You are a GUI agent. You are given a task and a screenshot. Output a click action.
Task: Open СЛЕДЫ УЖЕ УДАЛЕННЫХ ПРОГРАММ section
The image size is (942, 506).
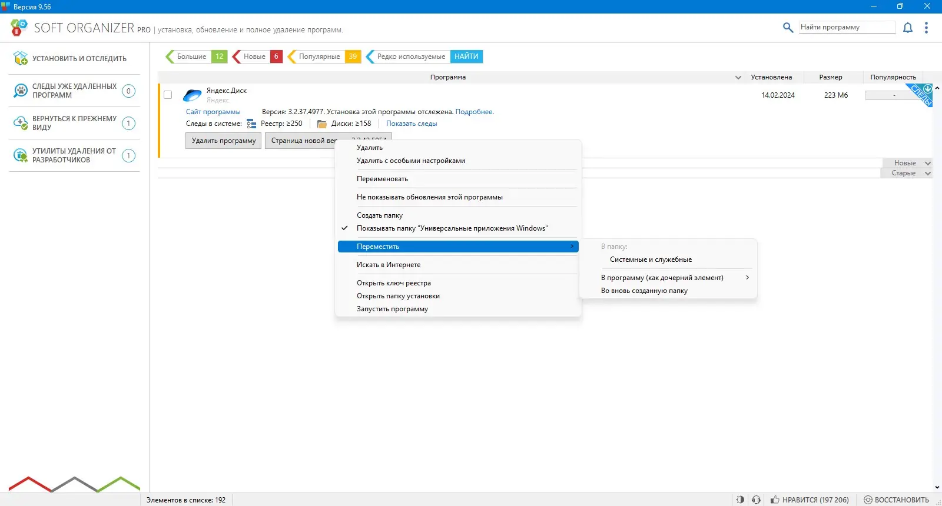(x=74, y=91)
